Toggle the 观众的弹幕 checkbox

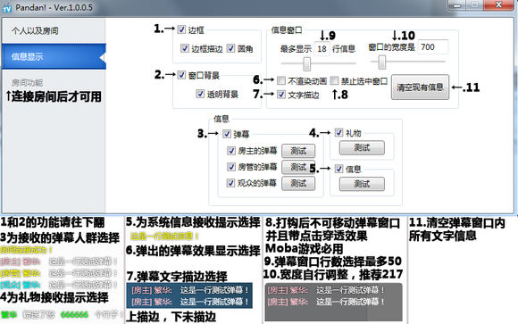[230, 183]
